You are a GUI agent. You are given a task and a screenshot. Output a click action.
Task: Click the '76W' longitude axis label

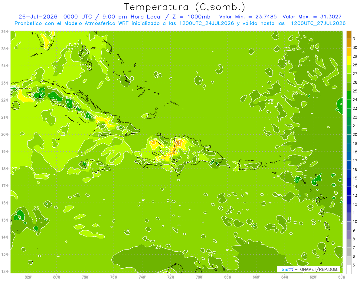click(x=114, y=277)
